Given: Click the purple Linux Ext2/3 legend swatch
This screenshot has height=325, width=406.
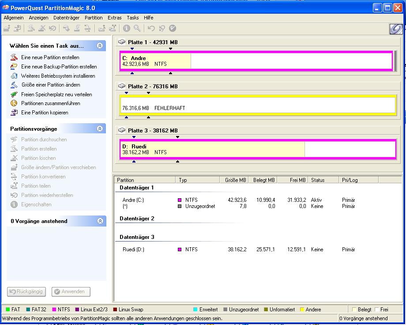Looking at the screenshot, I should coord(77,310).
